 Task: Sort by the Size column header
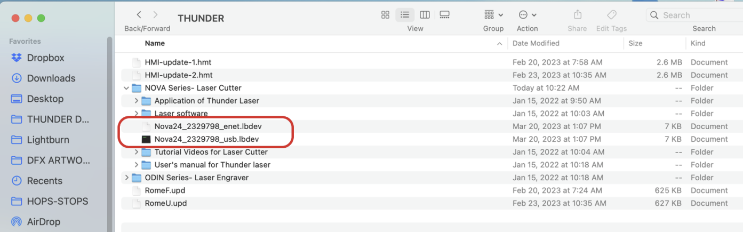coord(635,43)
